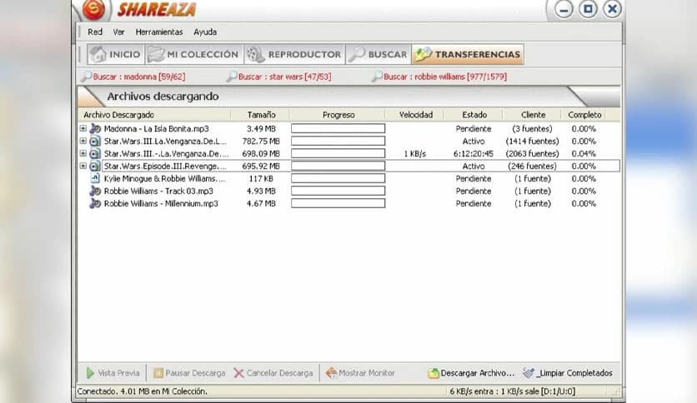Click magnifier icon beside star wars search
This screenshot has height=403, width=697.
(x=231, y=77)
